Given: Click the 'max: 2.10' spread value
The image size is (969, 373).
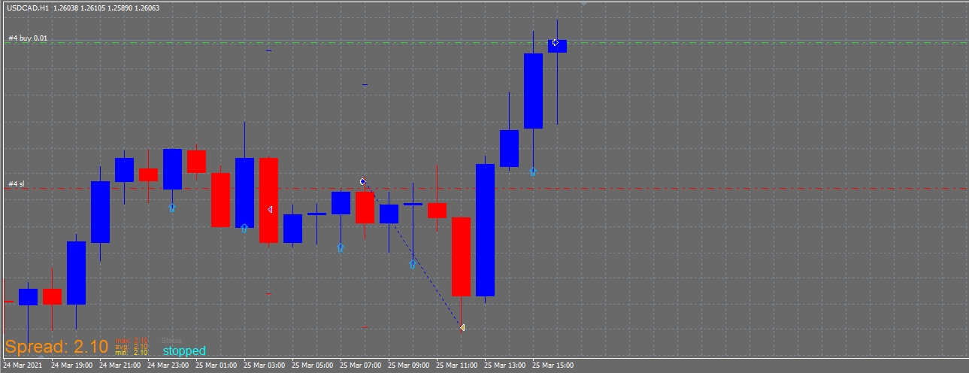Looking at the screenshot, I should tap(132, 341).
